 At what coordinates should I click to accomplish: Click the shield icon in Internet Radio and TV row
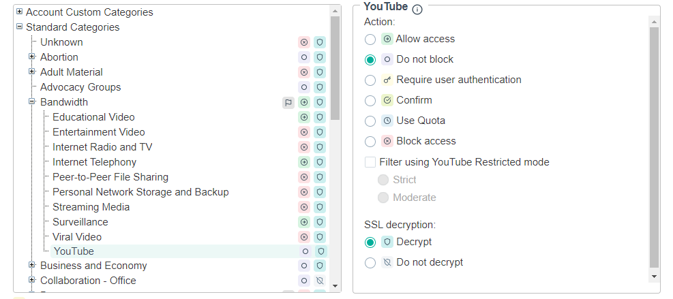tap(319, 148)
